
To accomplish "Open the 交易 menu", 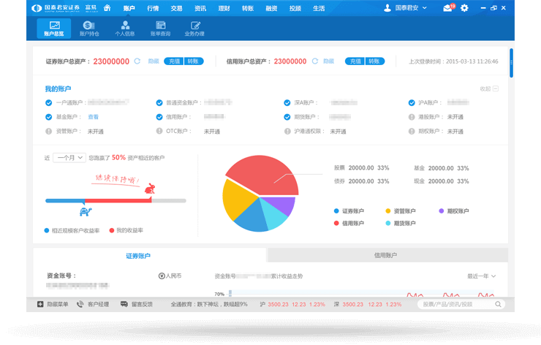I will click(x=176, y=8).
